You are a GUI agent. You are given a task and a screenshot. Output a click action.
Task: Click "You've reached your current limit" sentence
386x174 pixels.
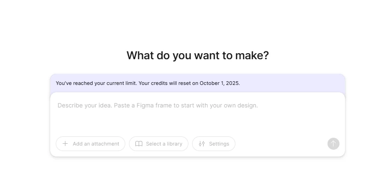point(97,83)
